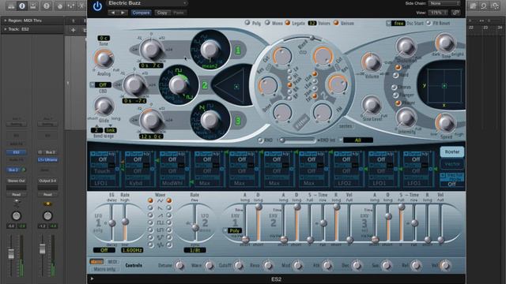Open the Library icon in Logic toolbar
This screenshot has height=284, width=506.
[x=10, y=6]
